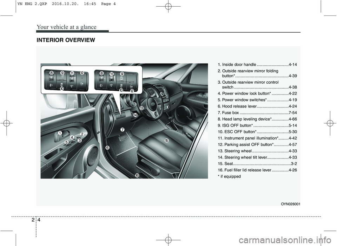Click callout 2 on the door panel
Image resolution: width=337 pixels, height=246 pixels.
pyautogui.click(x=82, y=134)
